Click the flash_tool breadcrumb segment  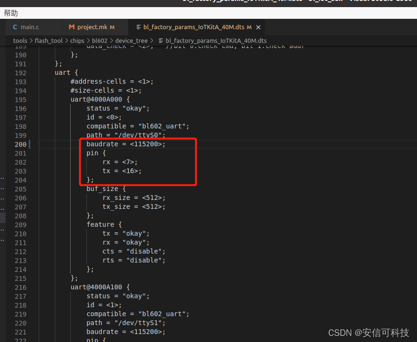pos(49,40)
